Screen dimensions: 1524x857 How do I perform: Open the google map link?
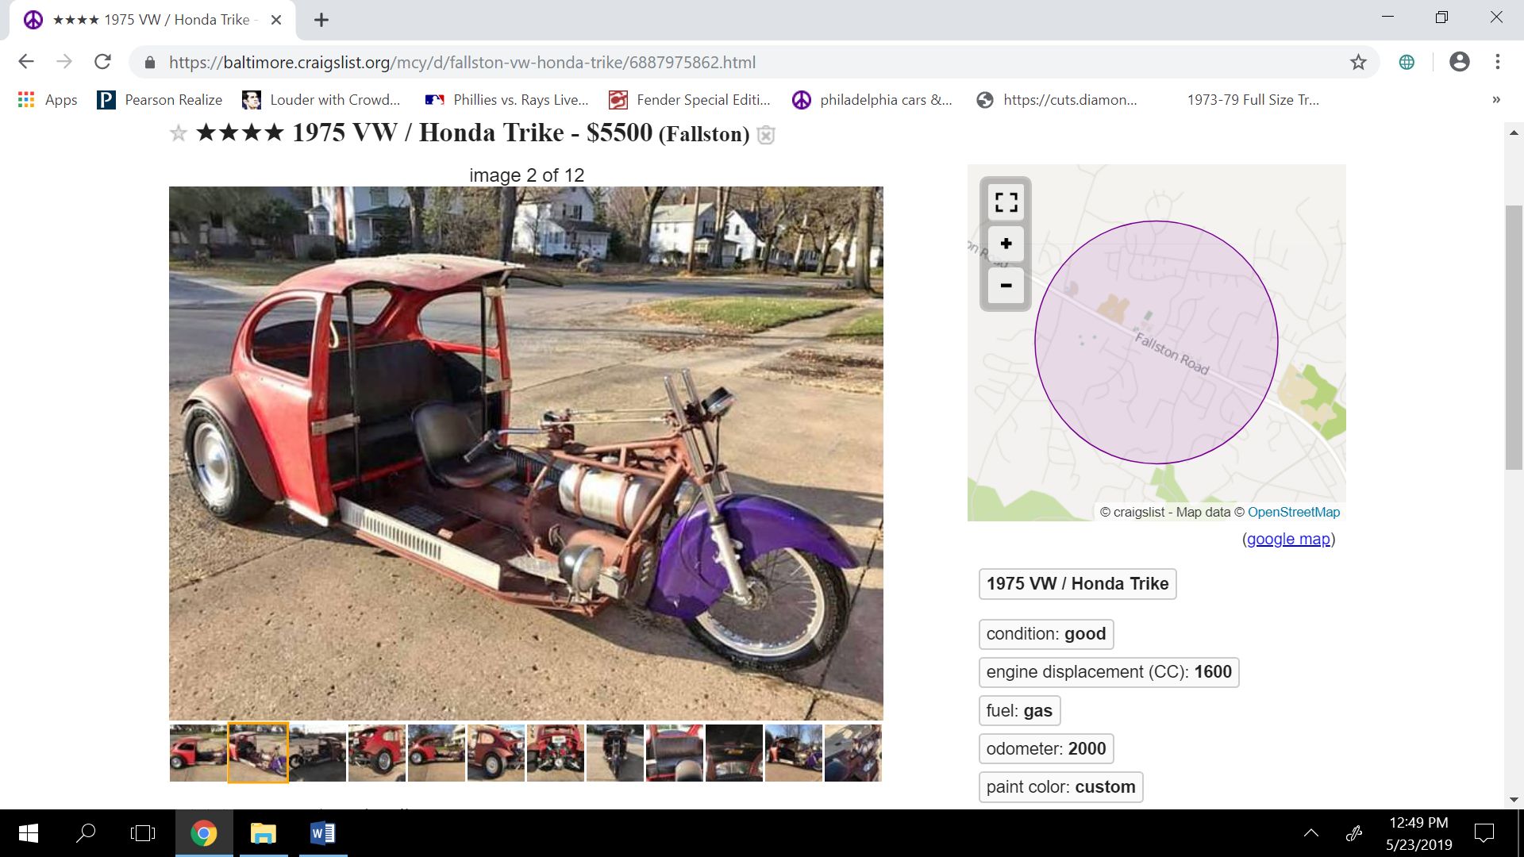click(1288, 539)
